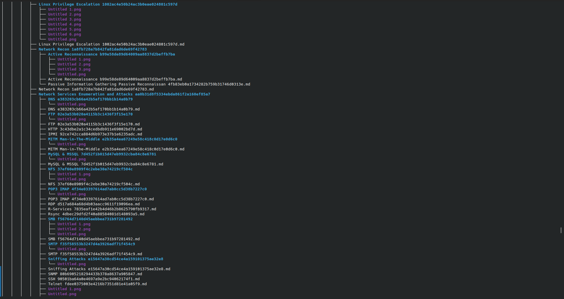Click Network Services Enumeration and Attacks directory
Viewport: 564px width, 299px height.
(125, 94)
